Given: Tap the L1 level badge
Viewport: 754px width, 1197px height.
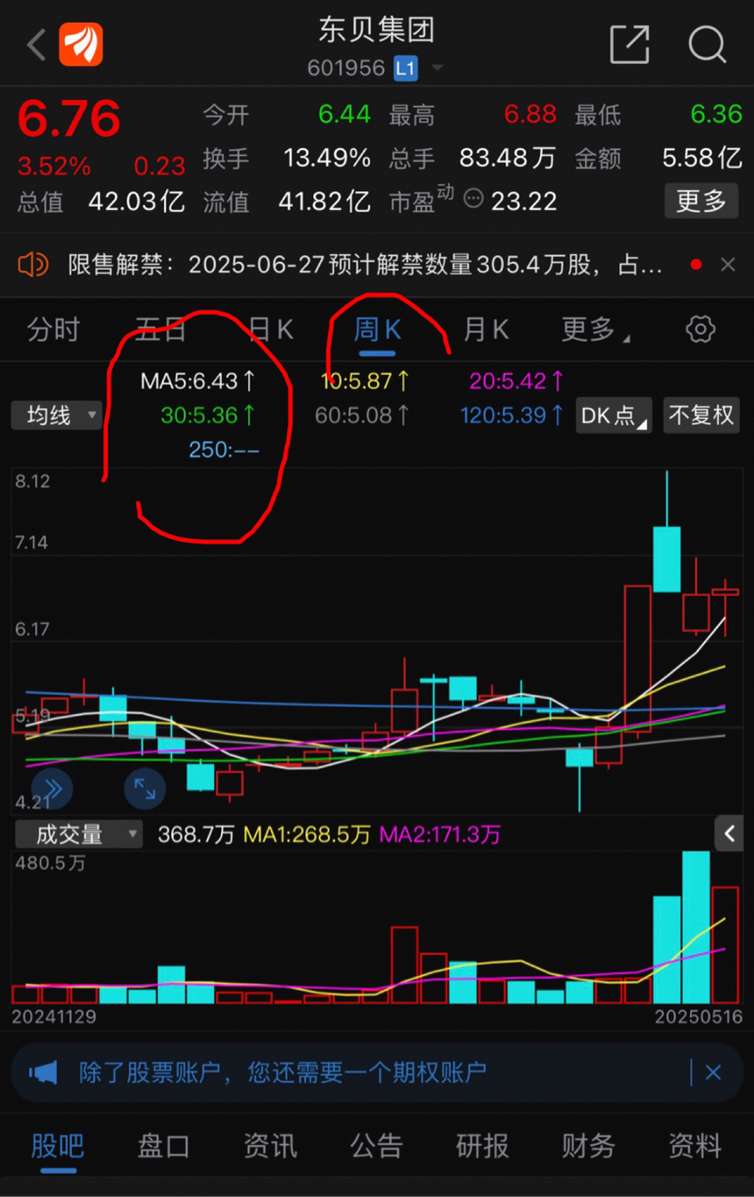Looking at the screenshot, I should coord(404,68).
